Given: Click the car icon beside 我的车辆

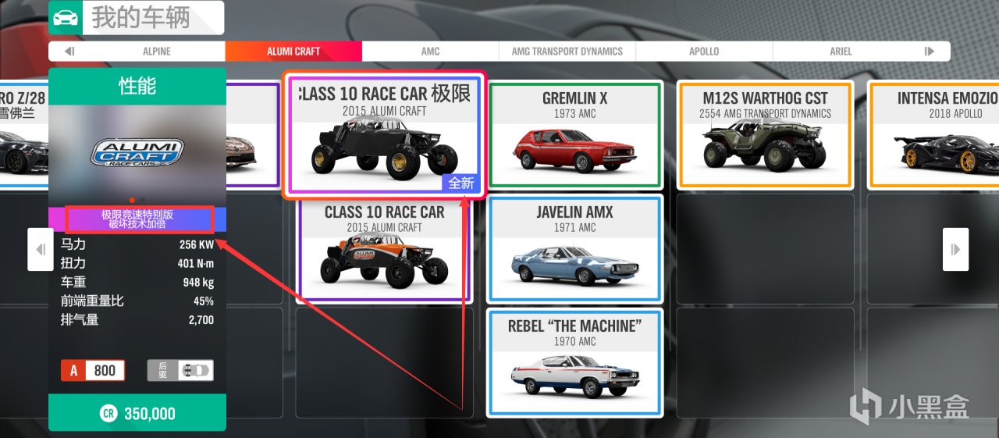Looking at the screenshot, I should (66, 17).
